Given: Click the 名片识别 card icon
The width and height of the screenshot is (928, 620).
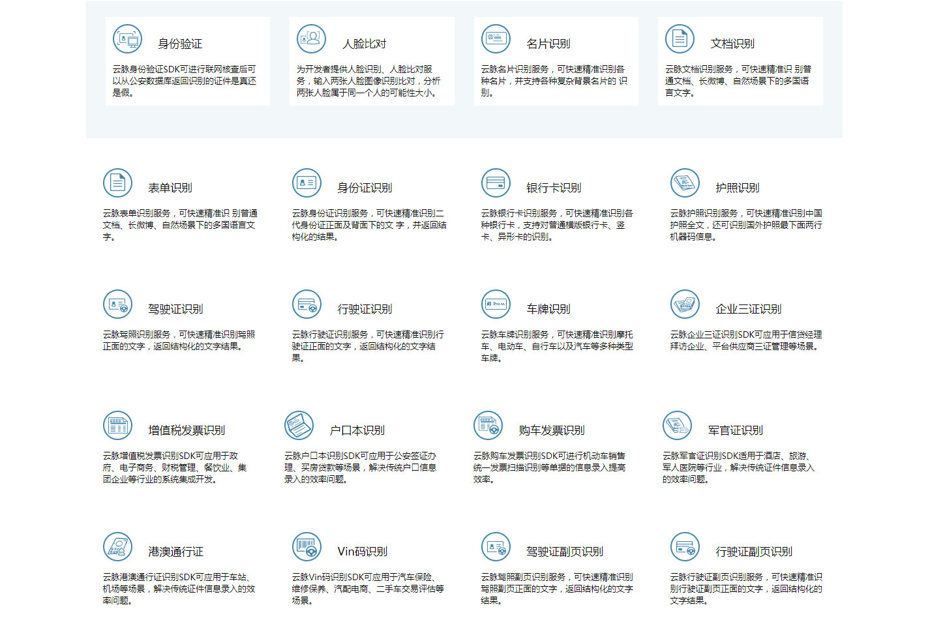Looking at the screenshot, I should tap(496, 38).
